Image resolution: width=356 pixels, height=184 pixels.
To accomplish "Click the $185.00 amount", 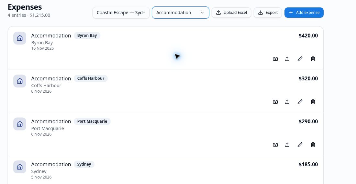I will tap(308, 164).
